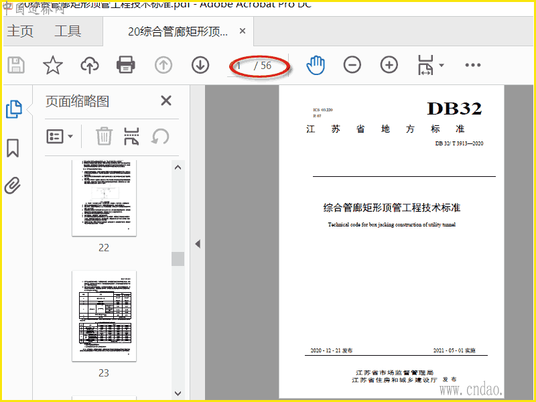This screenshot has height=402, width=536.
Task: Click the 江苏省地方标准 heading
Action: click(x=385, y=129)
